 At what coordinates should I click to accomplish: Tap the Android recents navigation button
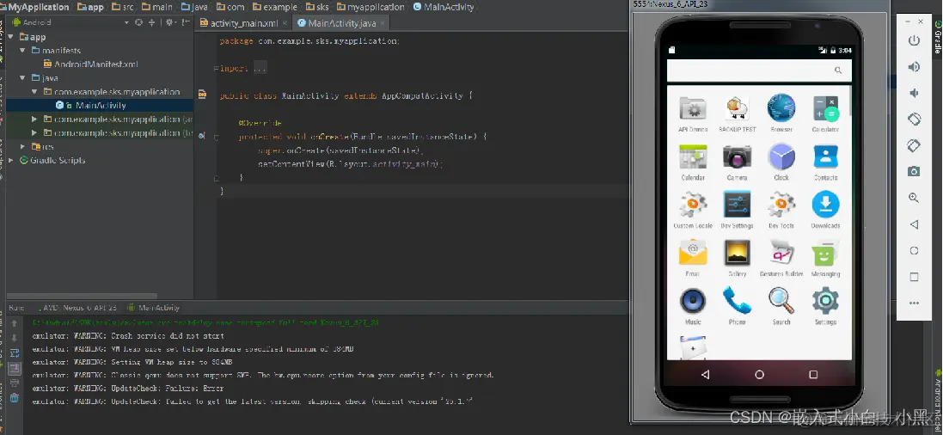(x=813, y=374)
